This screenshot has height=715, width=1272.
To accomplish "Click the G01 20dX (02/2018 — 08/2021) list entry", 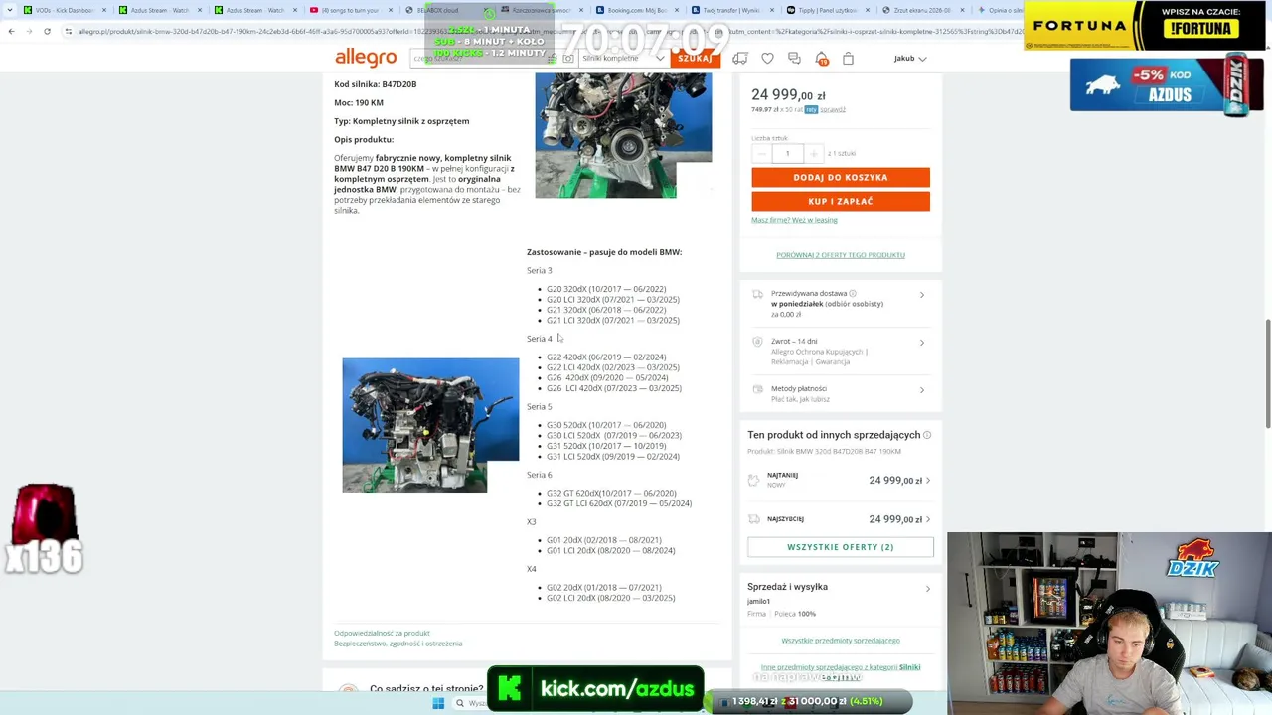I will coord(604,540).
